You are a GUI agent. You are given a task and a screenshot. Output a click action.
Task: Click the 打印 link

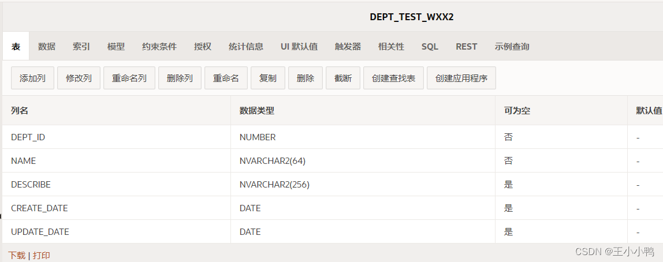tap(42, 255)
